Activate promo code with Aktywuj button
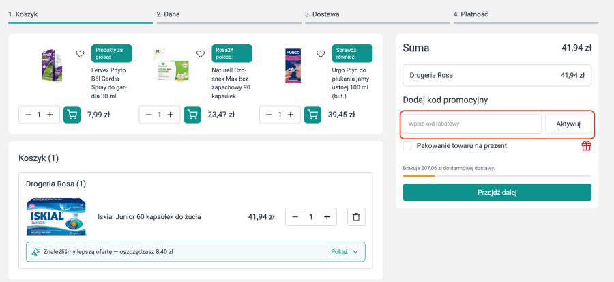 [568, 124]
